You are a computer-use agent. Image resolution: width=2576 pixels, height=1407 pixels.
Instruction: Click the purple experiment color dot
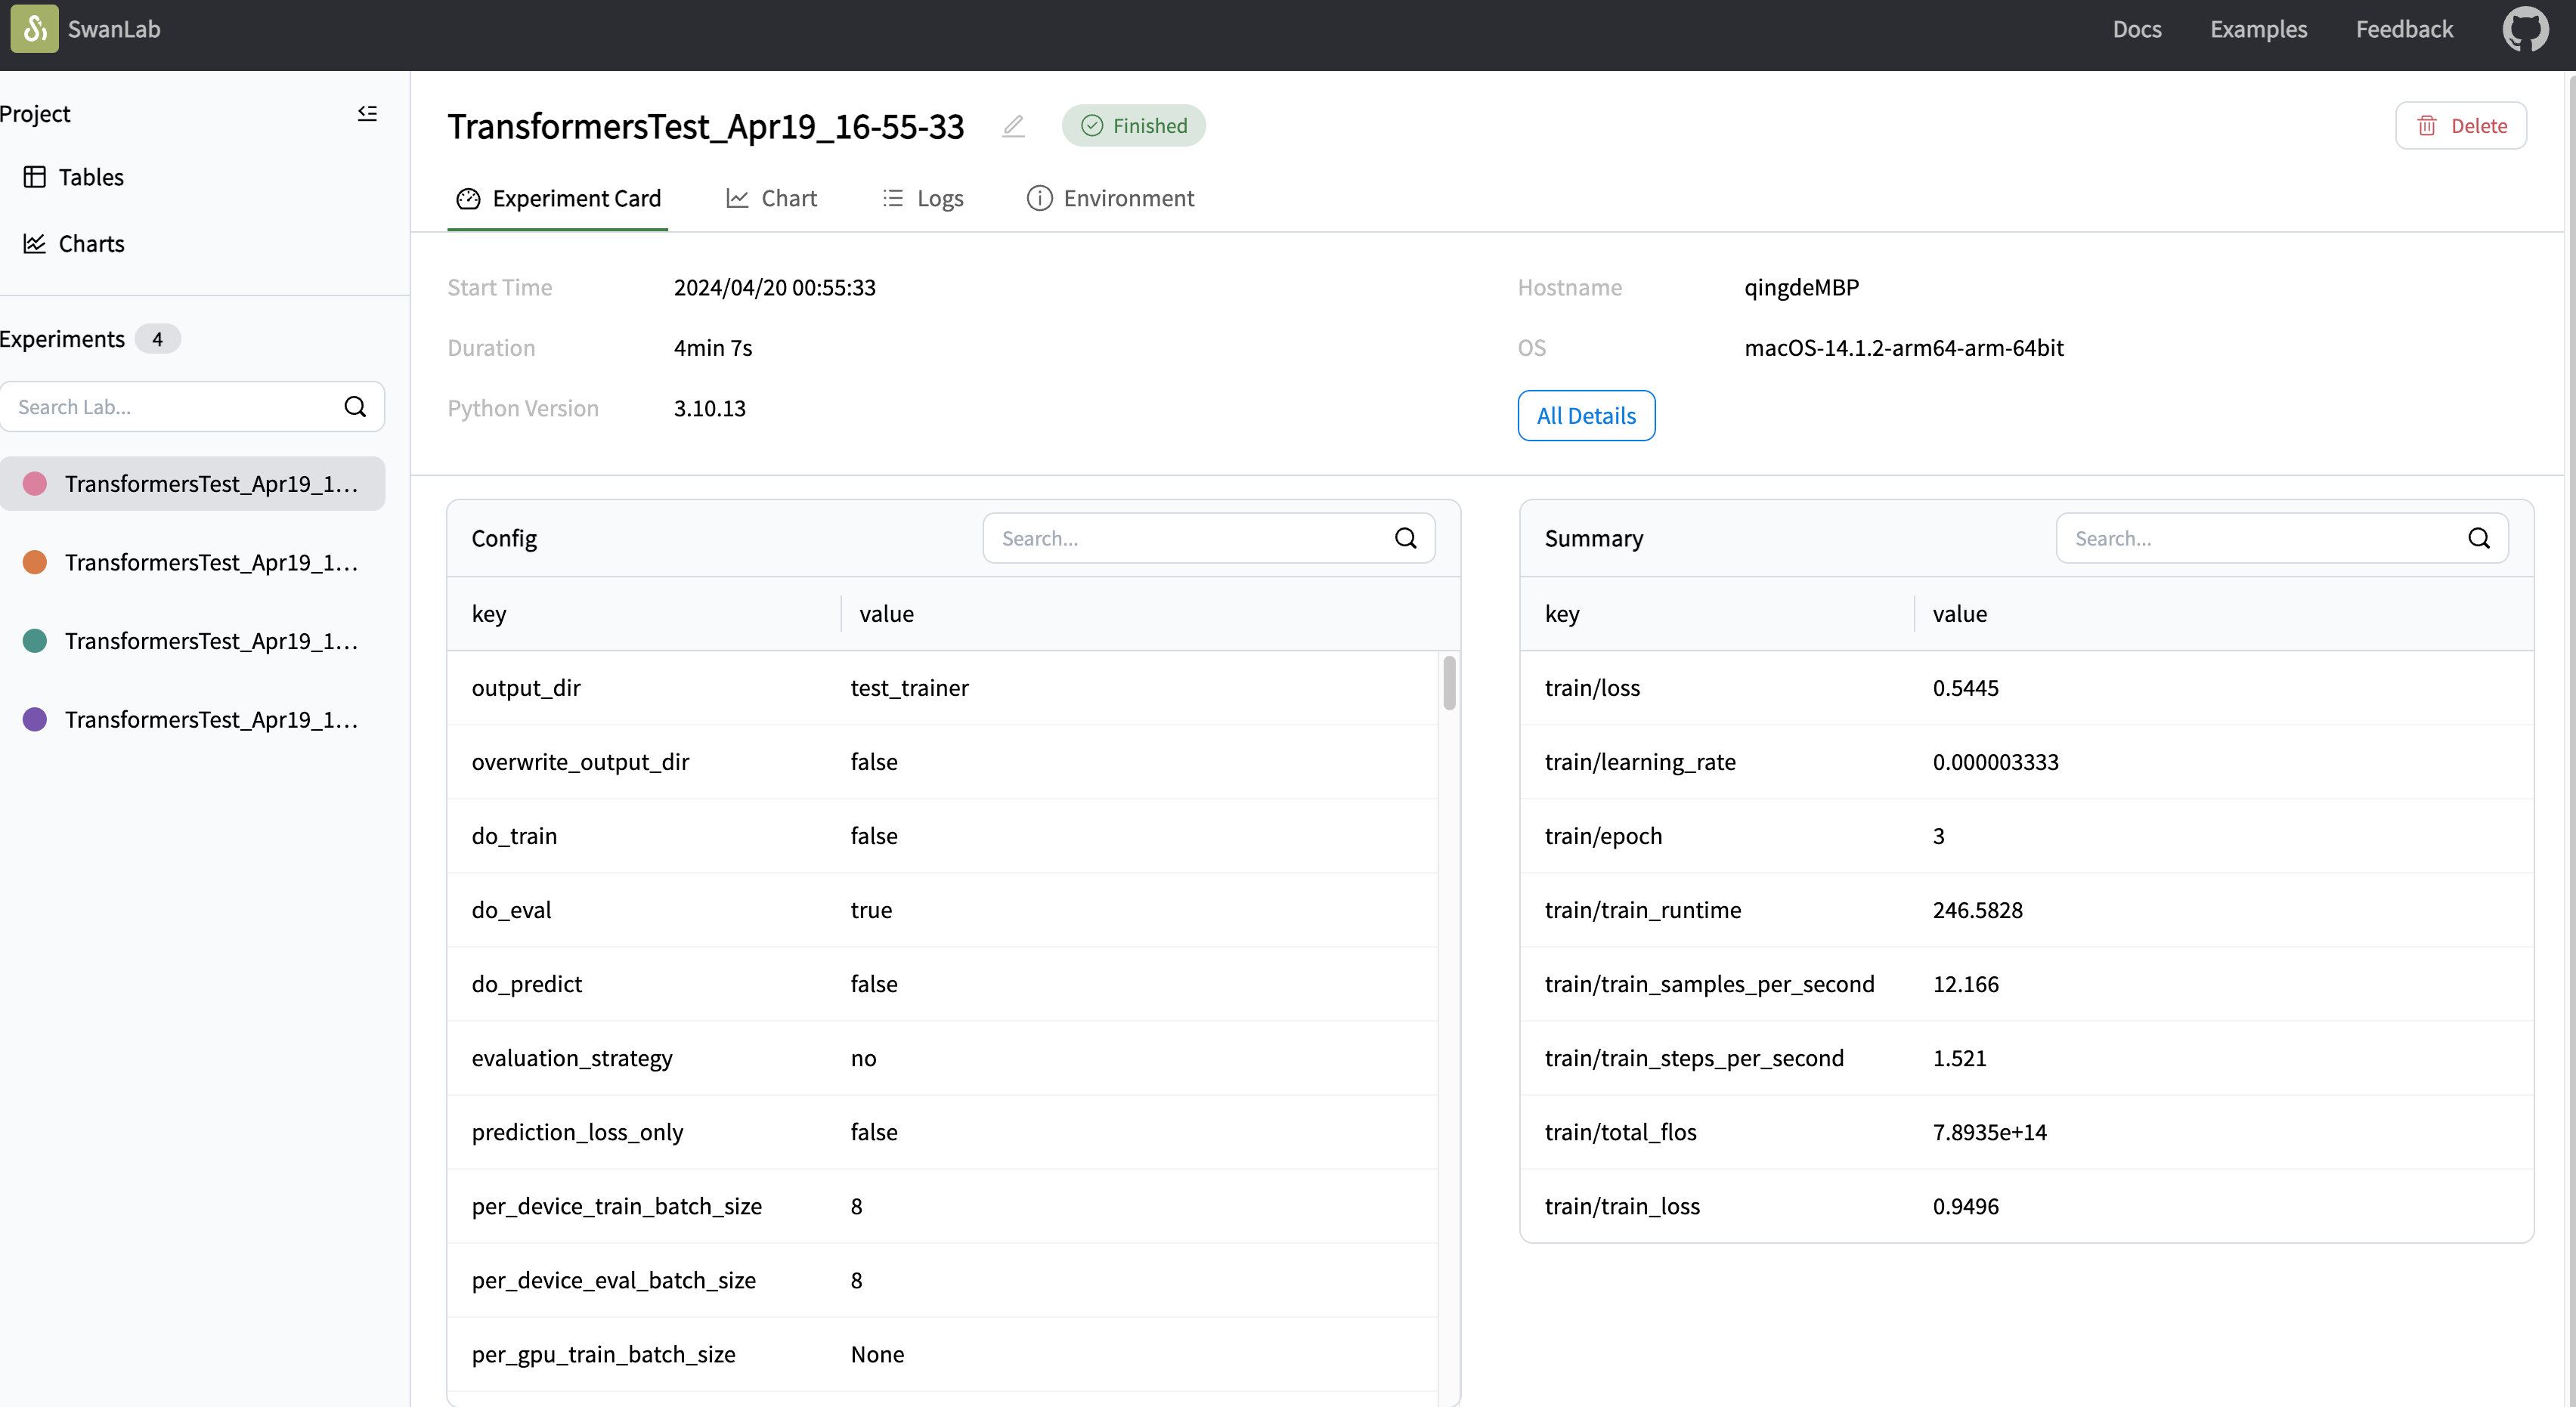[35, 720]
